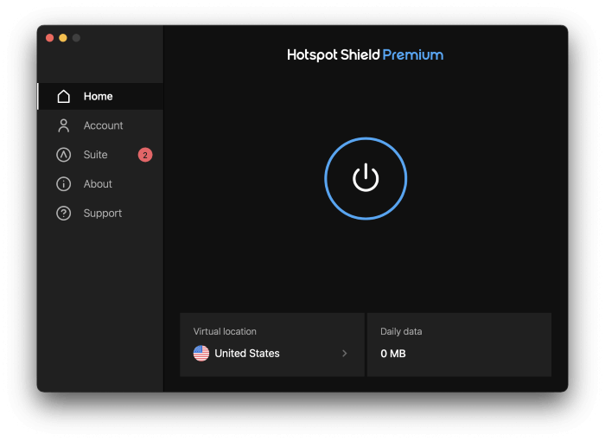Image resolution: width=605 pixels, height=441 pixels.
Task: Click the Daily data label
Action: tap(401, 331)
